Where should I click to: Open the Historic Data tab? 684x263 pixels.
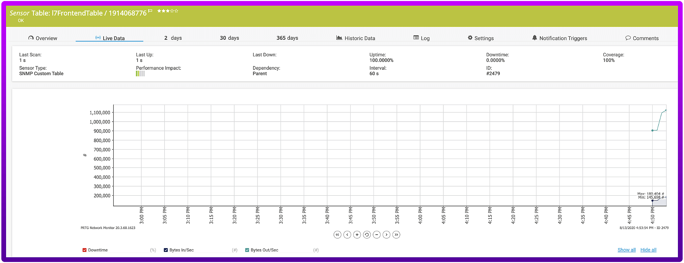356,38
